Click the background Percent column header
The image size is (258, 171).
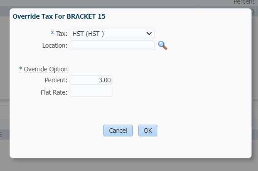[x=244, y=2]
